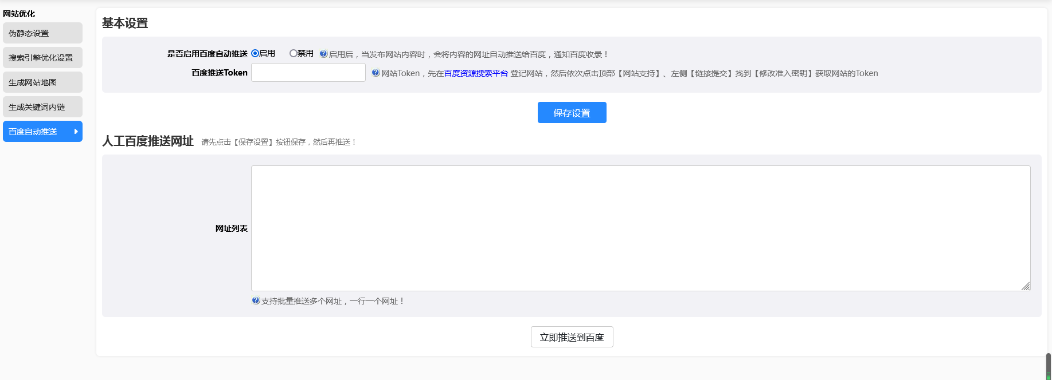Click 立即推送到百度 button
The height and width of the screenshot is (380, 1052).
pyautogui.click(x=572, y=337)
